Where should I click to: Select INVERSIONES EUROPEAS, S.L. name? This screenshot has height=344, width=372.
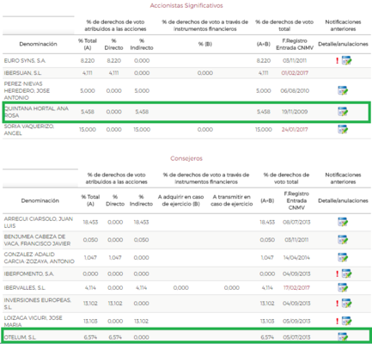click(x=38, y=304)
